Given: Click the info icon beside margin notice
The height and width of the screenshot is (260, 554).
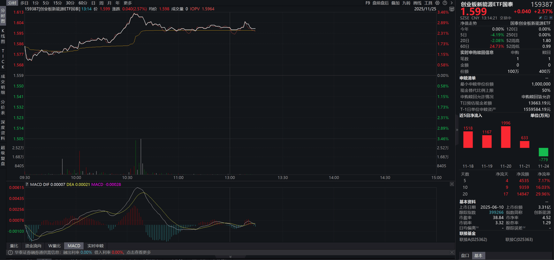Looking at the screenshot, I should [x=9, y=252].
